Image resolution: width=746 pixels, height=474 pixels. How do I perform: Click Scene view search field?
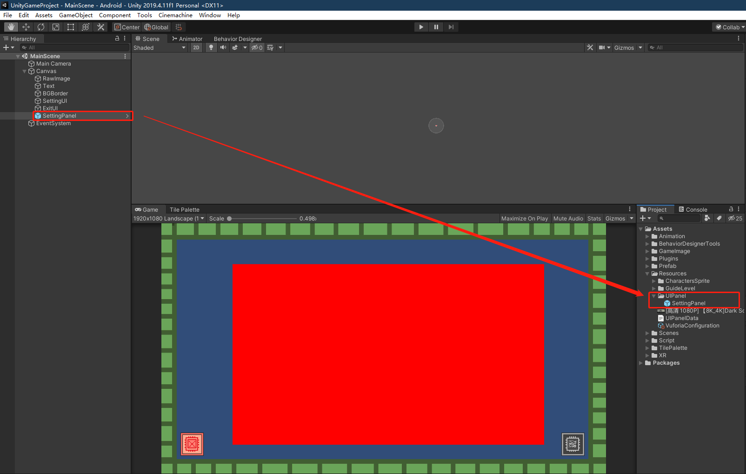[x=695, y=47]
